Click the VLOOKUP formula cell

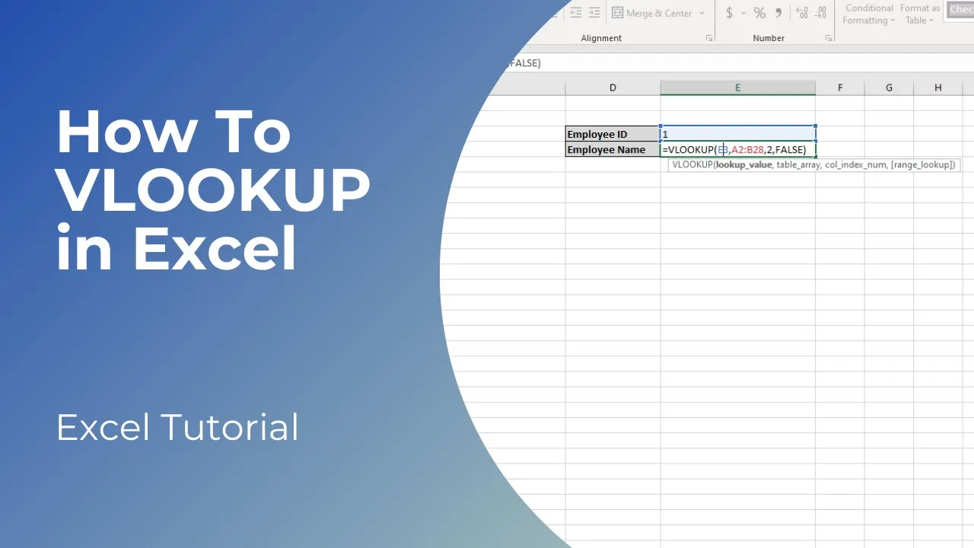[x=738, y=149]
